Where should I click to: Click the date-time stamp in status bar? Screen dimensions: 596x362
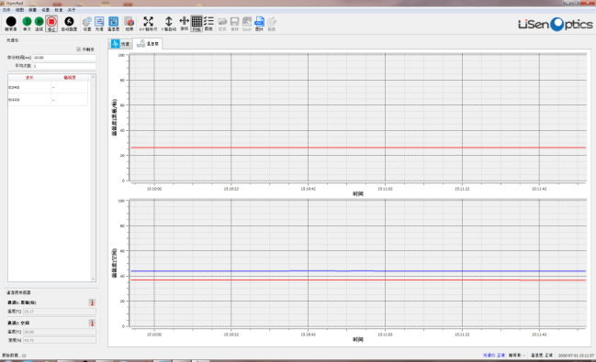click(576, 356)
